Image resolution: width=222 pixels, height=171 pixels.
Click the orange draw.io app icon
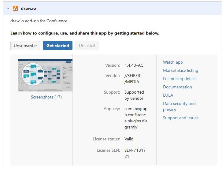point(15,8)
